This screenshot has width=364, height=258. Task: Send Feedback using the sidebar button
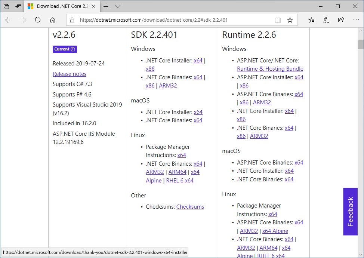(350, 212)
